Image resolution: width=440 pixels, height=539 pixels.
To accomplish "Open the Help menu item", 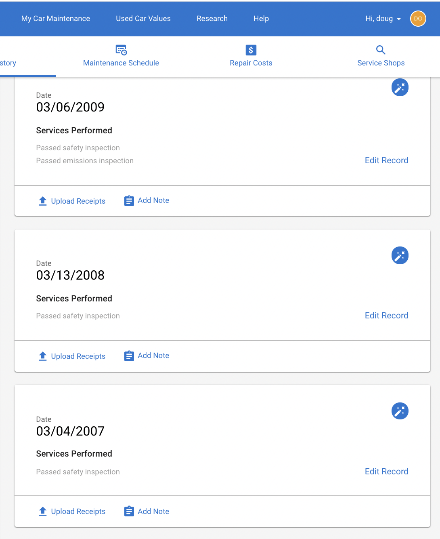I will [x=261, y=19].
